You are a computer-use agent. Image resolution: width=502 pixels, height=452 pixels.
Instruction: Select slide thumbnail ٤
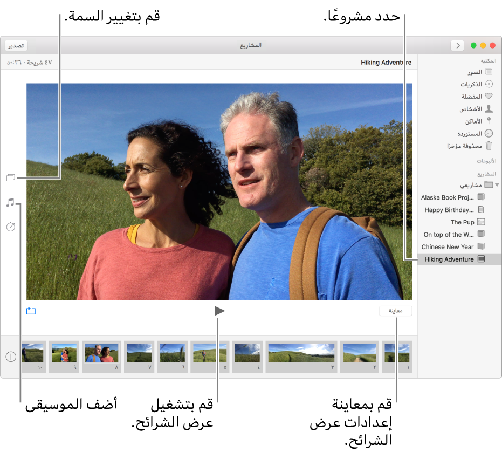pos(247,357)
